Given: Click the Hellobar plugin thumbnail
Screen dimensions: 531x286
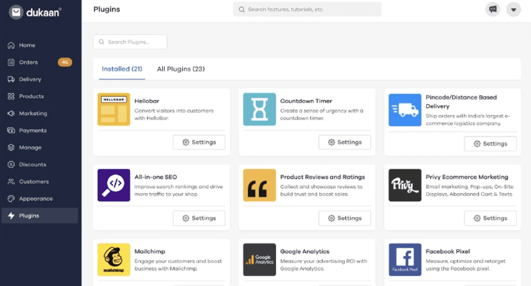Looking at the screenshot, I should [114, 109].
